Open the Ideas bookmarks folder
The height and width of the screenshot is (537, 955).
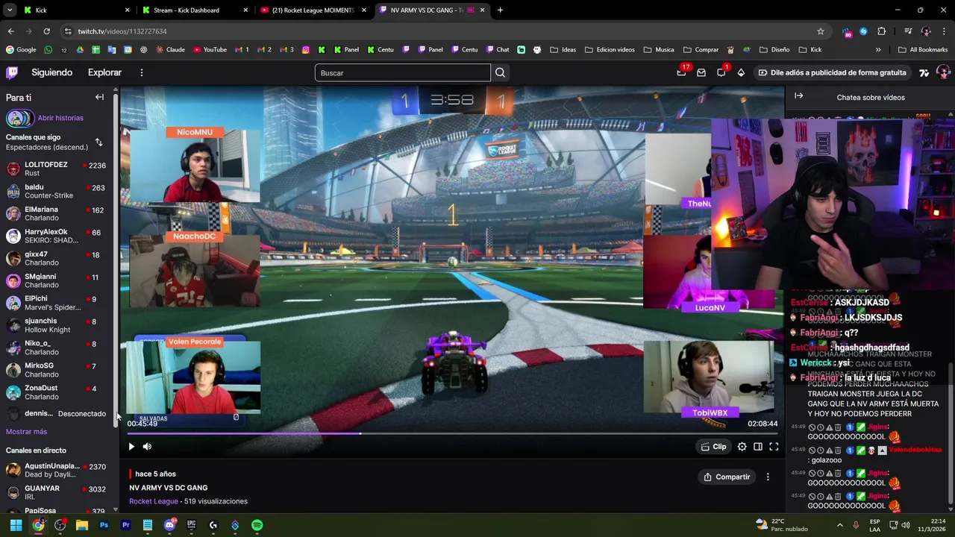563,50
